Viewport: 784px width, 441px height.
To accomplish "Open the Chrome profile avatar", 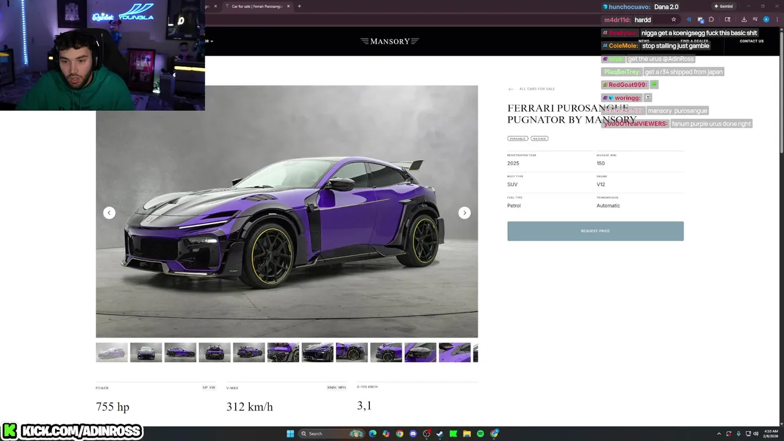I will pos(766,20).
